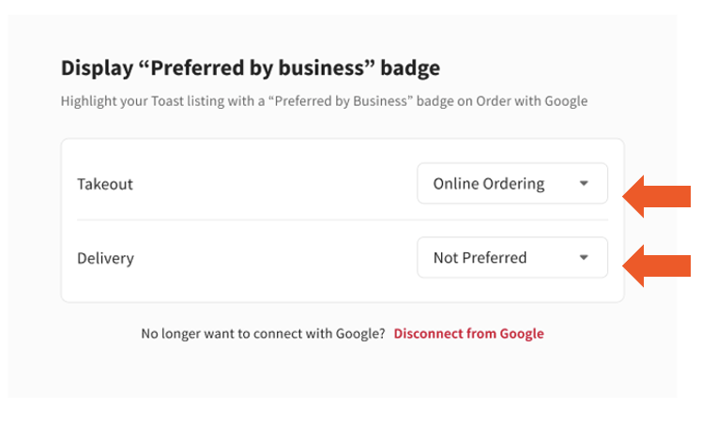Click the "Display Preferred by business badge" heading
The image size is (702, 424).
click(x=250, y=68)
